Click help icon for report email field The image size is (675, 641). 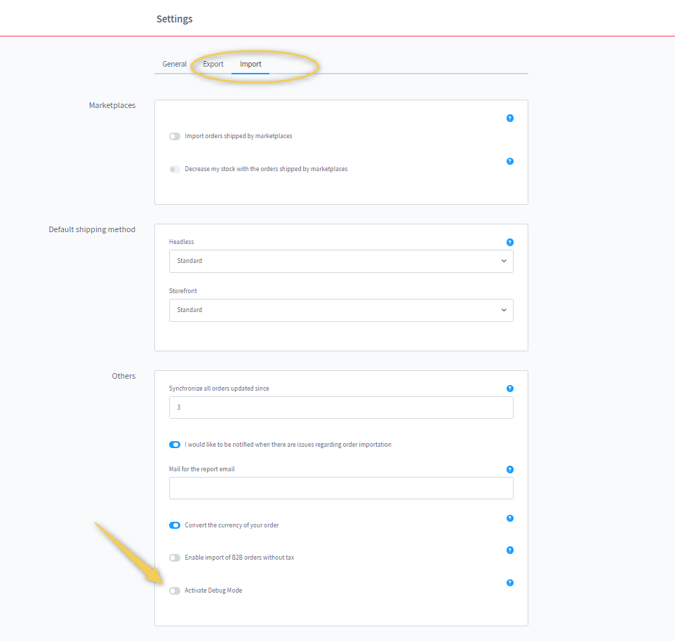click(510, 469)
